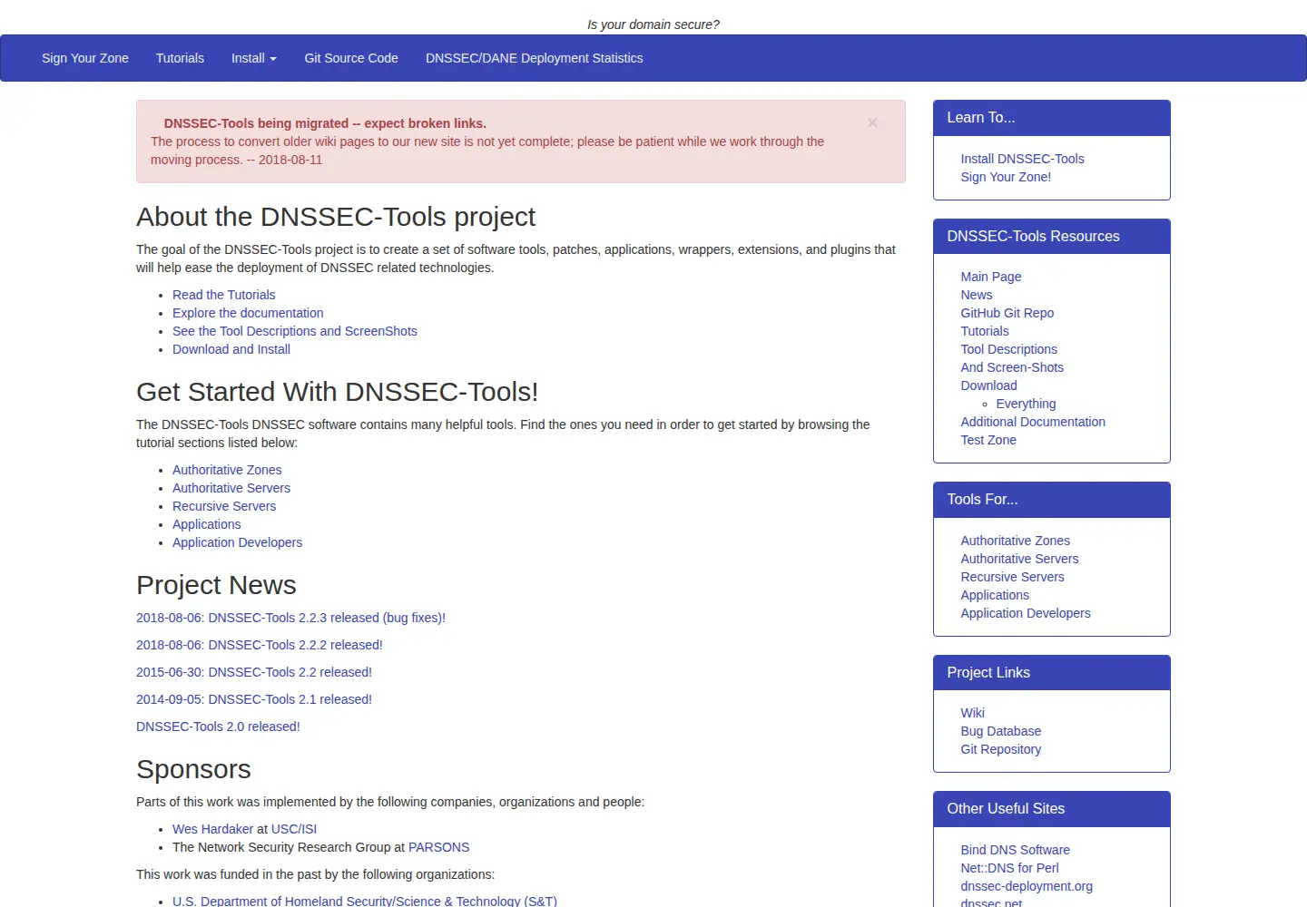This screenshot has height=907, width=1307.
Task: Open Git Repository under Project Links
Action: point(1001,749)
